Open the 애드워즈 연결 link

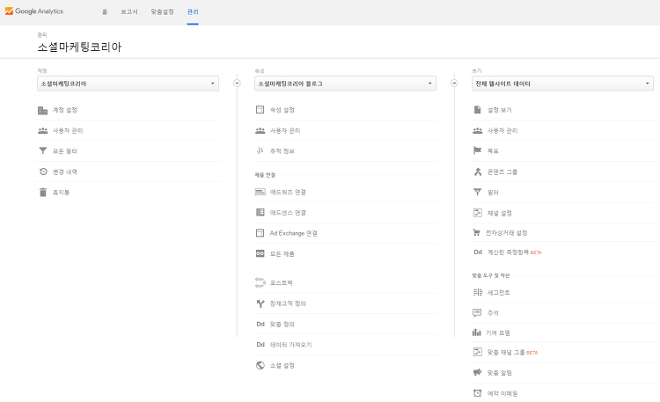[x=288, y=192]
